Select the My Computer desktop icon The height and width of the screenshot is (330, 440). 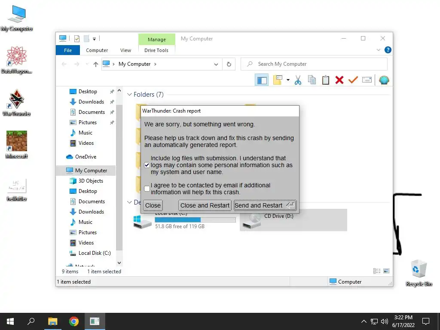click(x=17, y=18)
